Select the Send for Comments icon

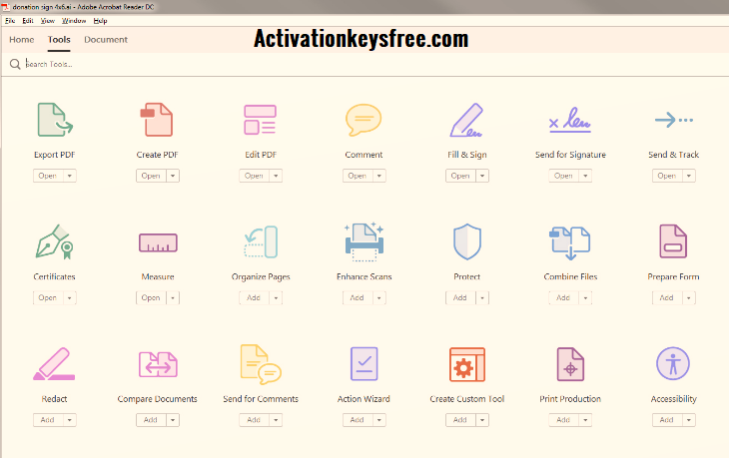pos(261,364)
